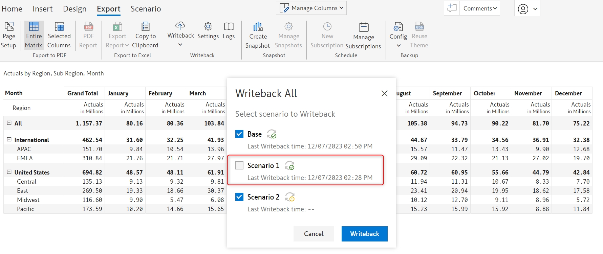Viewport: 603px width, 254px height.
Task: Uncheck the Base scenario checkbox
Action: tap(239, 134)
